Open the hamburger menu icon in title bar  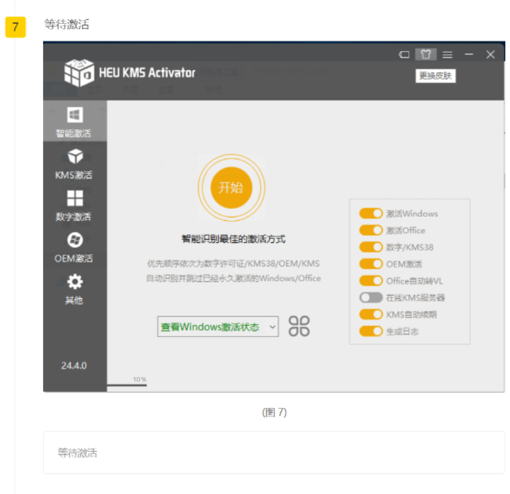(448, 55)
